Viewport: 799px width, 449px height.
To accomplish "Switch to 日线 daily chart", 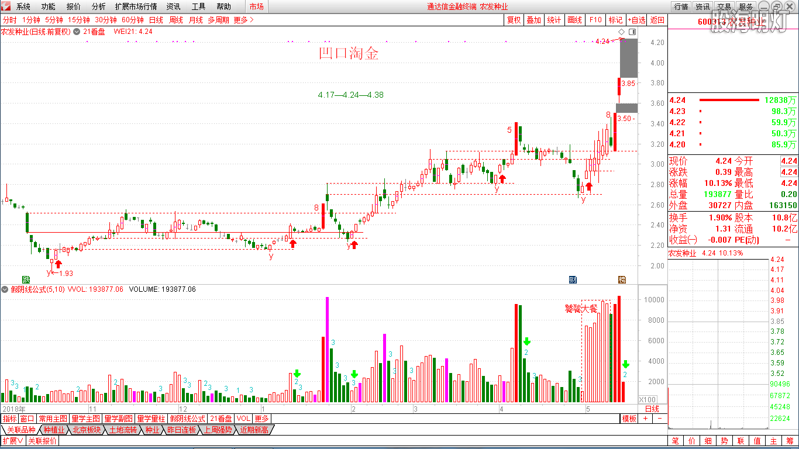I will 156,20.
